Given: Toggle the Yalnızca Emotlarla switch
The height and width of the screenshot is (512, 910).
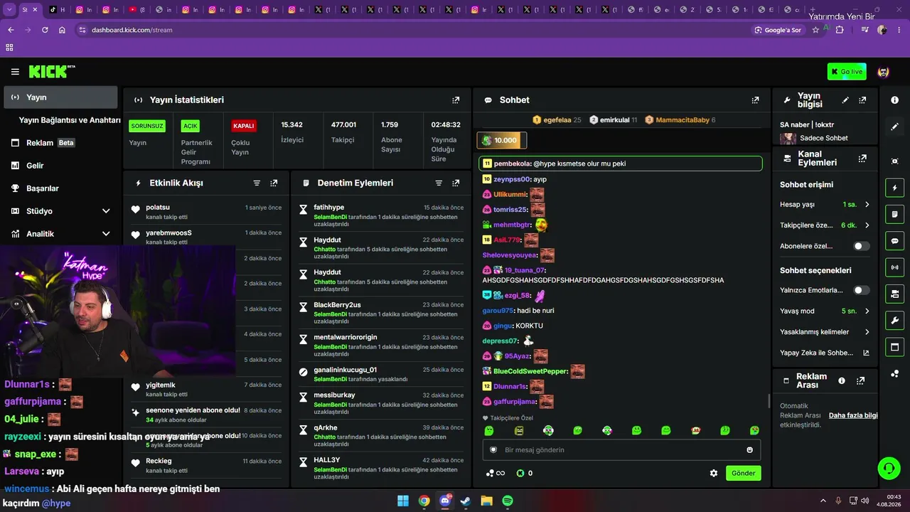Looking at the screenshot, I should tap(861, 290).
